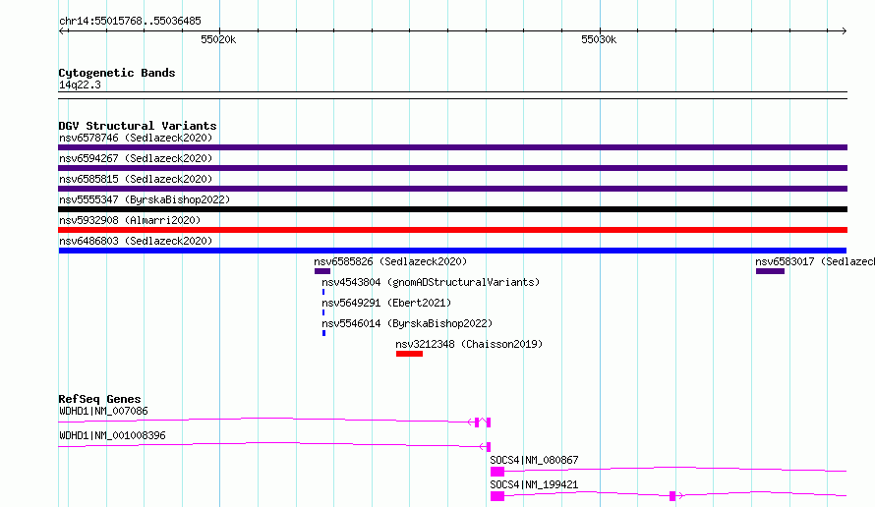Click the nsv6486803 (Sedlazeck2020) label
Screen dimensions: 875x507
[x=136, y=241]
